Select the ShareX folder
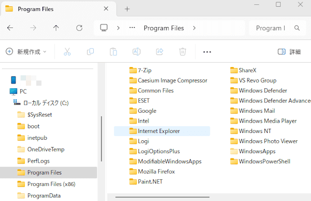The height and width of the screenshot is (201, 311). click(243, 70)
